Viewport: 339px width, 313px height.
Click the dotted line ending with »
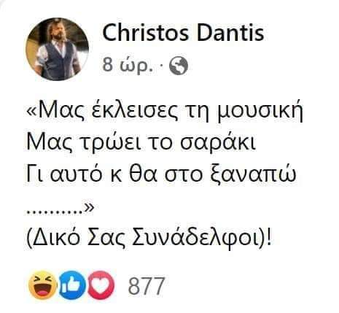60,209
